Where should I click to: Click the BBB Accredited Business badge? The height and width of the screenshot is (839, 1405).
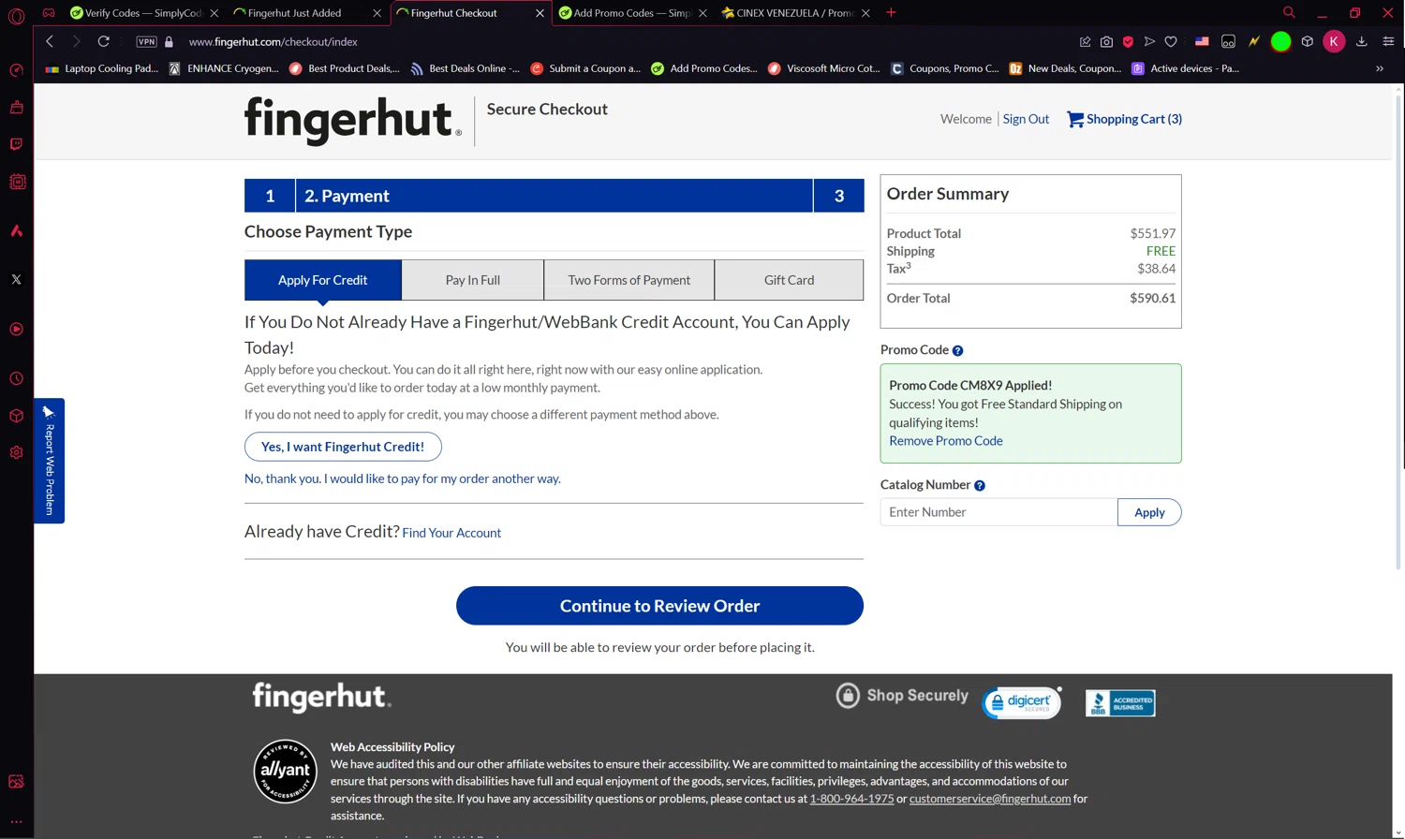click(1120, 702)
